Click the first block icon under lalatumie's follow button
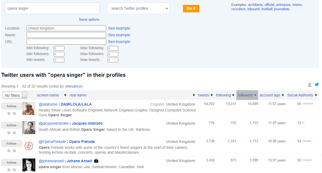The image size is (322, 173). (9, 113)
